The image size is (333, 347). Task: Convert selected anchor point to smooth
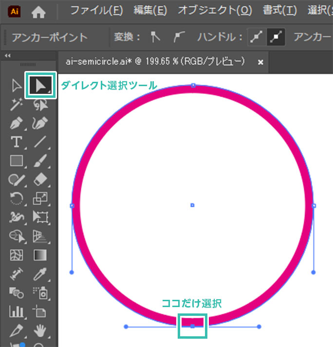click(x=179, y=37)
